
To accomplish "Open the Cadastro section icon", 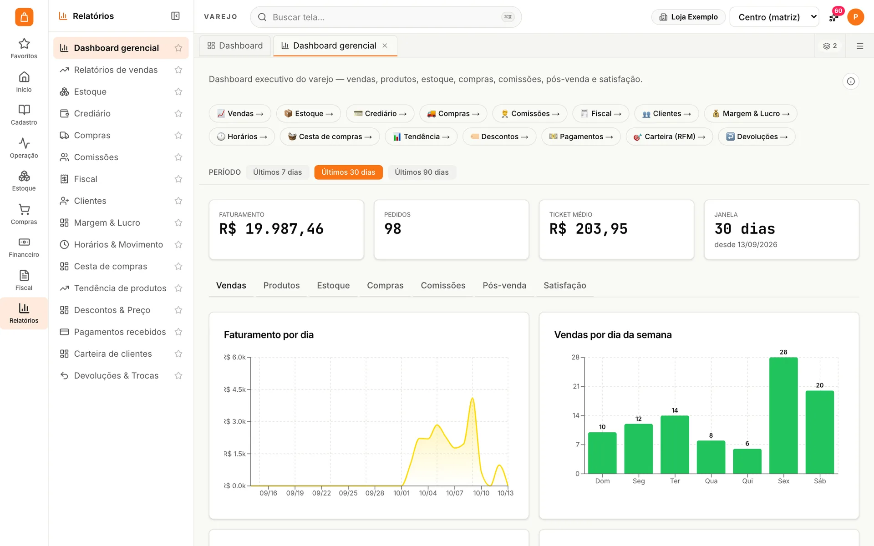I will pyautogui.click(x=24, y=115).
